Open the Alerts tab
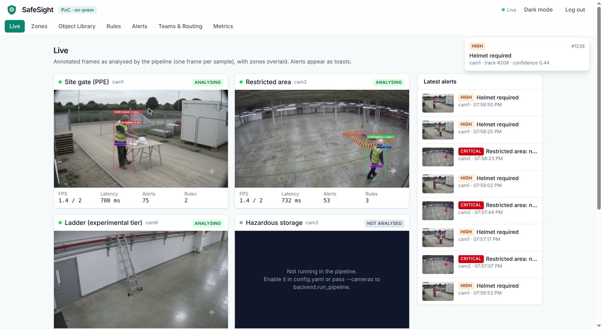602x329 pixels. point(140,26)
